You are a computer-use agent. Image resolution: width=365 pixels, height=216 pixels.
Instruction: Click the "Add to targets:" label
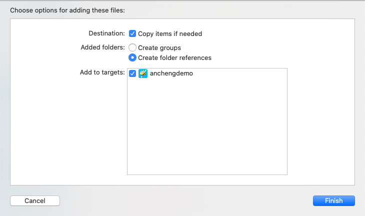click(x=102, y=72)
